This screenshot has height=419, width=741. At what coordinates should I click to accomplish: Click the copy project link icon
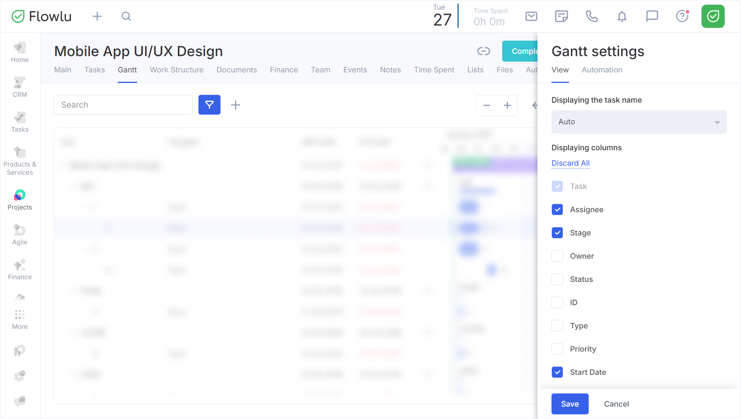click(x=483, y=51)
